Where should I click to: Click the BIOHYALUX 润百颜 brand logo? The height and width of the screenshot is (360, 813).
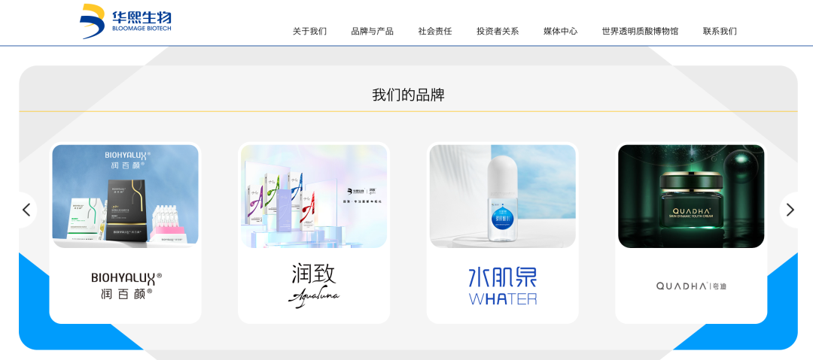pyautogui.click(x=126, y=286)
